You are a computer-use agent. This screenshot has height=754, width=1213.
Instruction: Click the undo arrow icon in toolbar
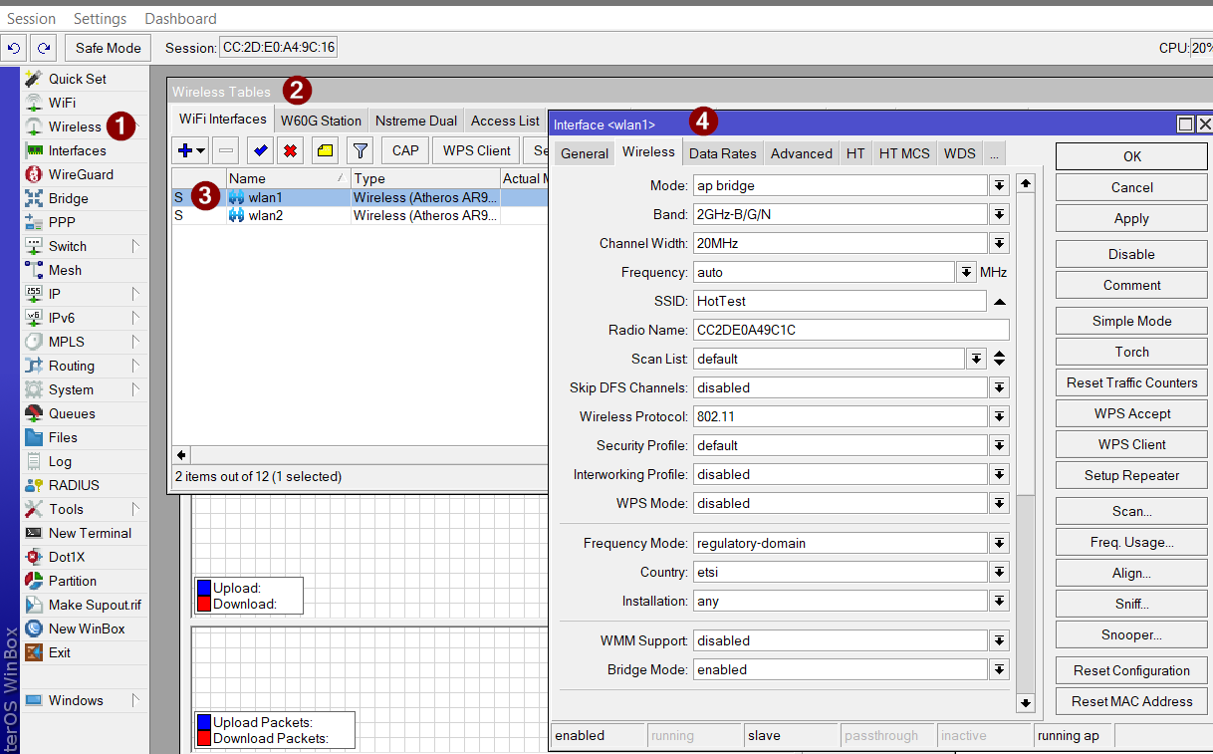point(15,48)
